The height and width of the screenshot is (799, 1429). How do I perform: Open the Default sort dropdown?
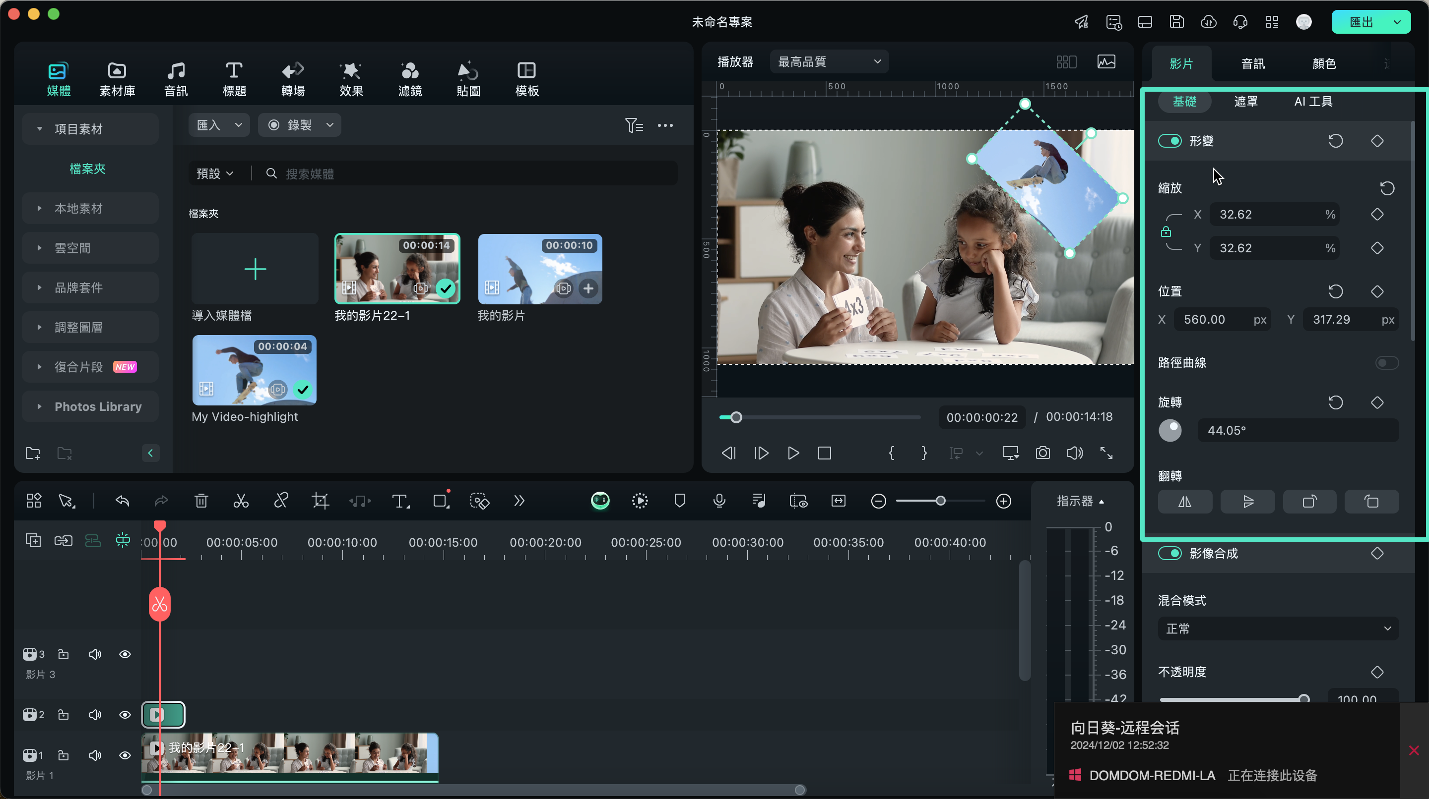(x=215, y=174)
